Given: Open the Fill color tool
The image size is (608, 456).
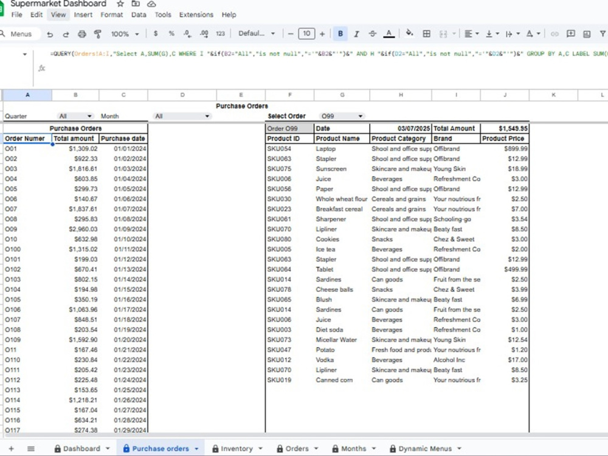Looking at the screenshot, I should click(409, 34).
